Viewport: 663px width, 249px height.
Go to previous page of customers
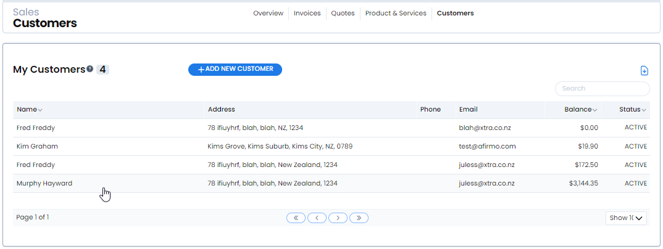pyautogui.click(x=317, y=218)
